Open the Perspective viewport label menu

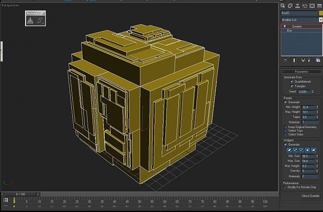[10, 5]
